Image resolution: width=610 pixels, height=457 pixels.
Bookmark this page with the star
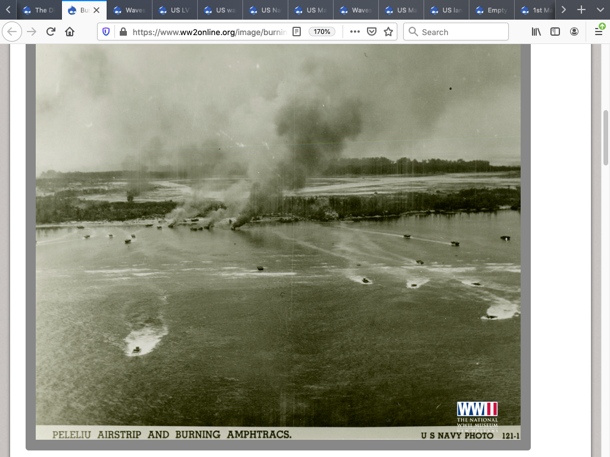[x=388, y=32]
